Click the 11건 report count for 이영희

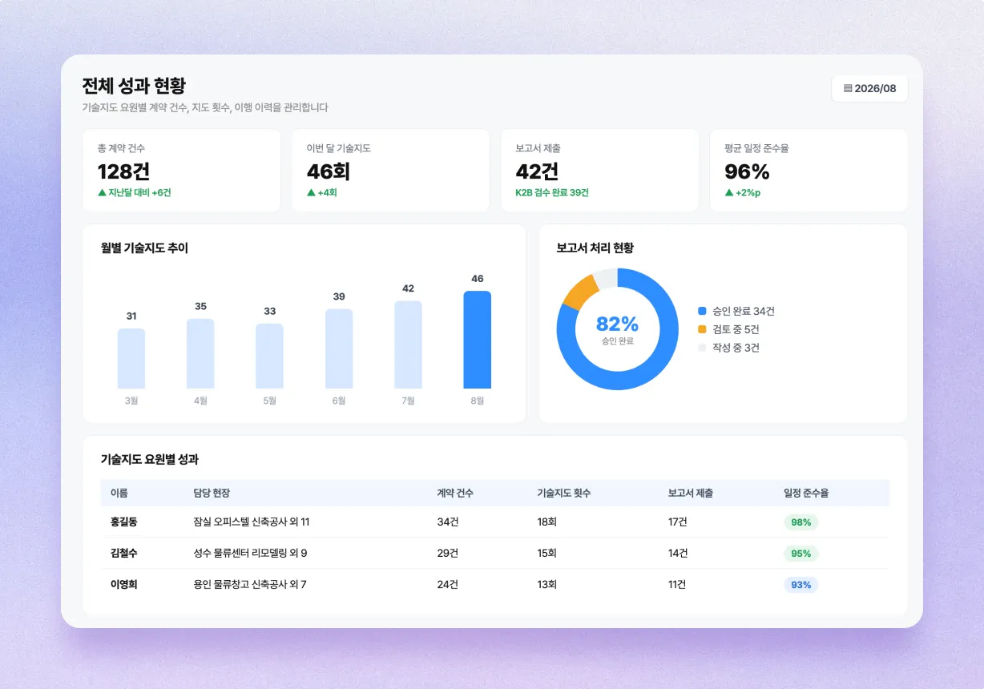tap(677, 585)
